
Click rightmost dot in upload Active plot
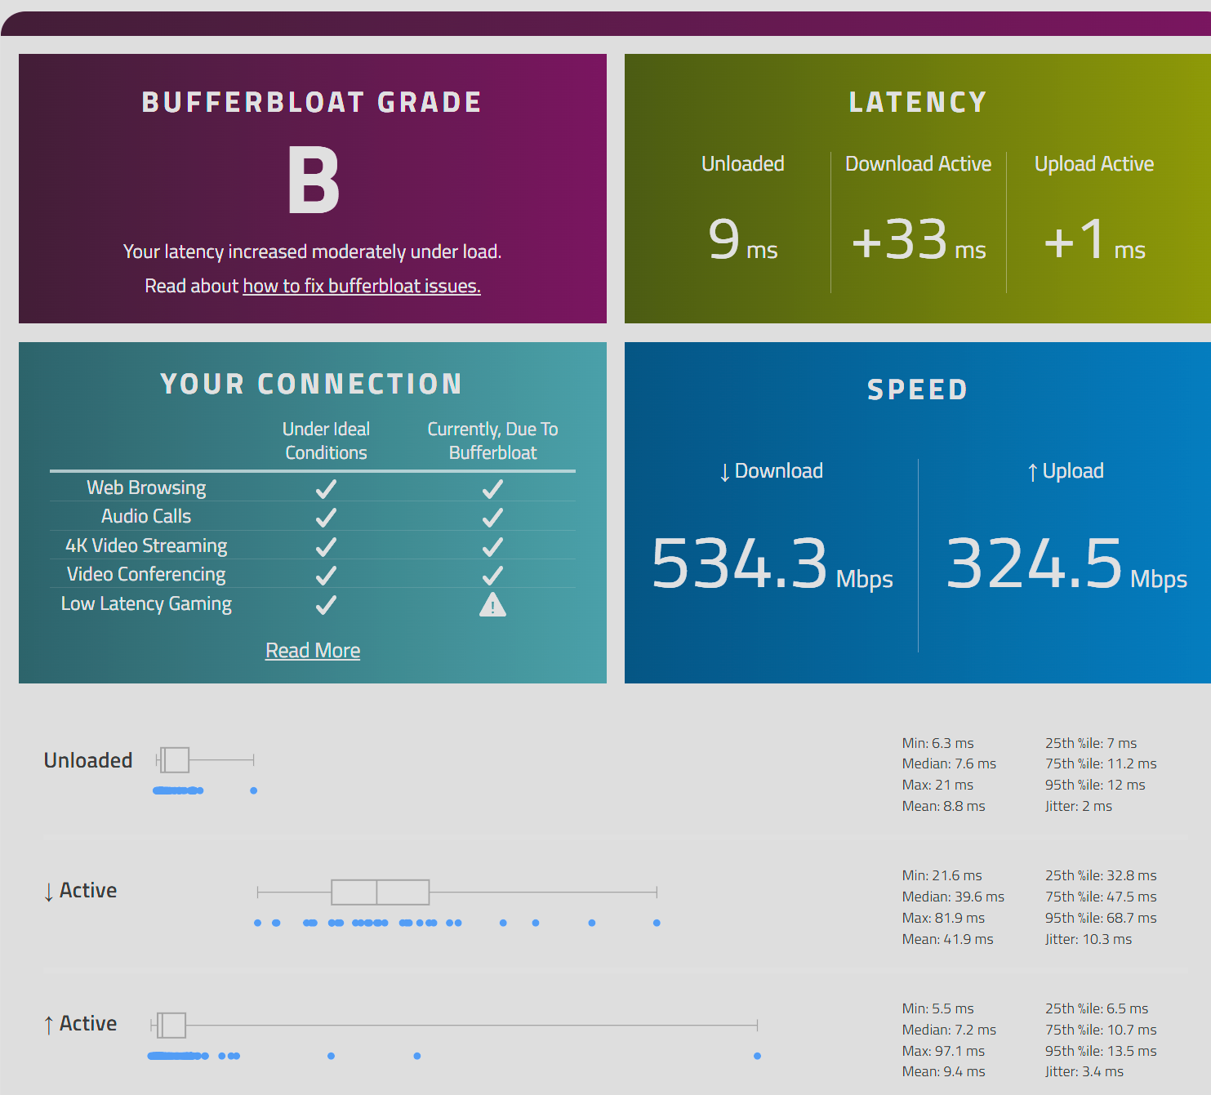point(758,1056)
